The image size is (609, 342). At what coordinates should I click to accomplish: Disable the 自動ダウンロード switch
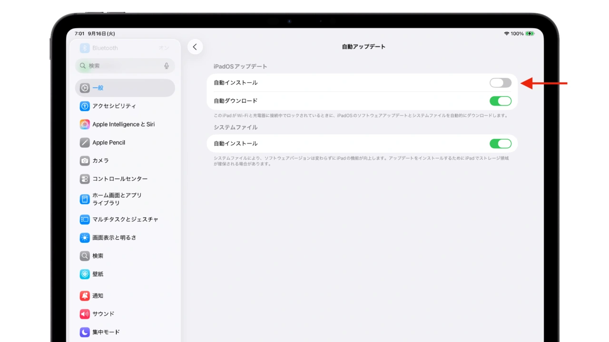(x=500, y=100)
